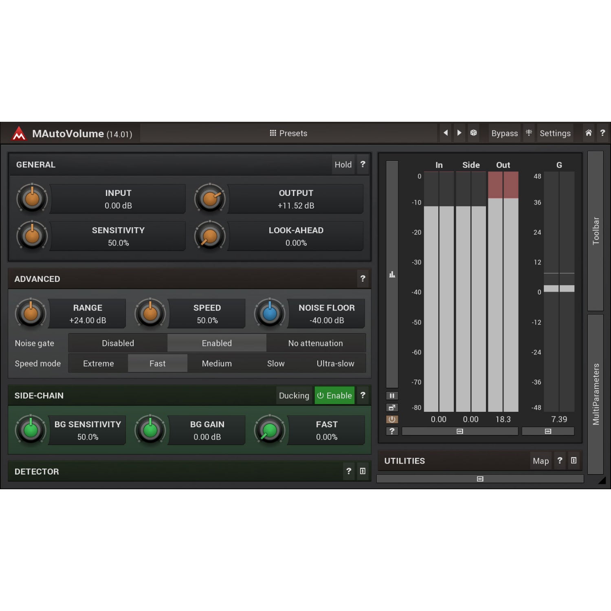Open Advanced section help

tap(363, 279)
